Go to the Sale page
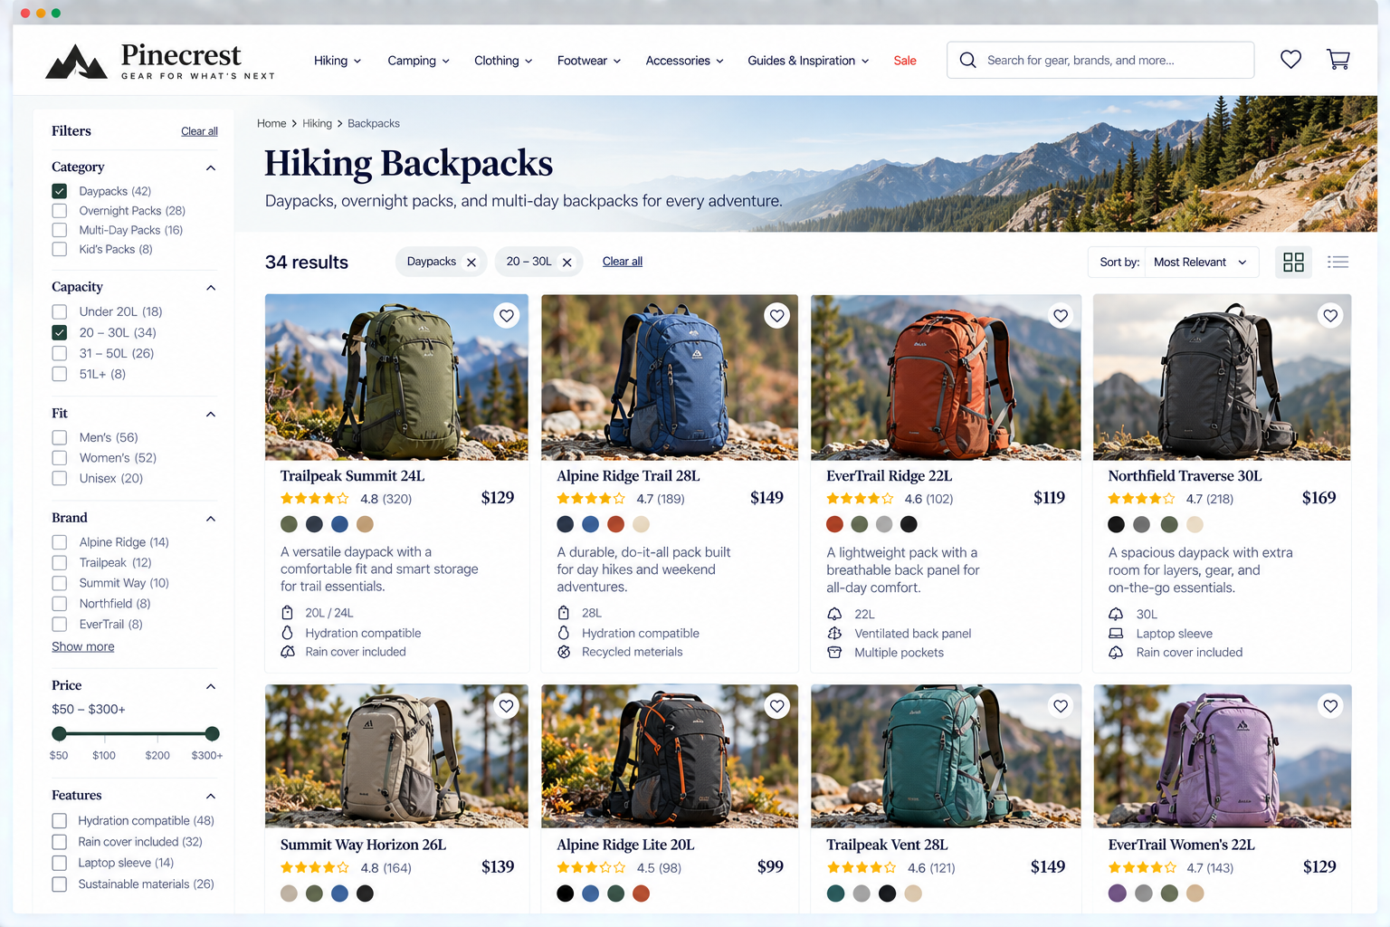 click(905, 61)
